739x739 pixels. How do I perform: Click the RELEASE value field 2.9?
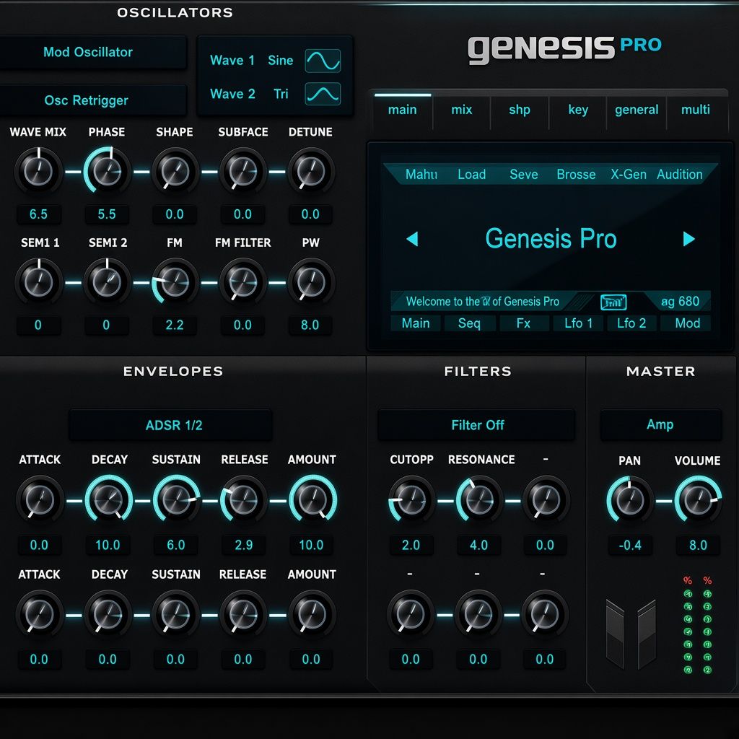coord(244,546)
